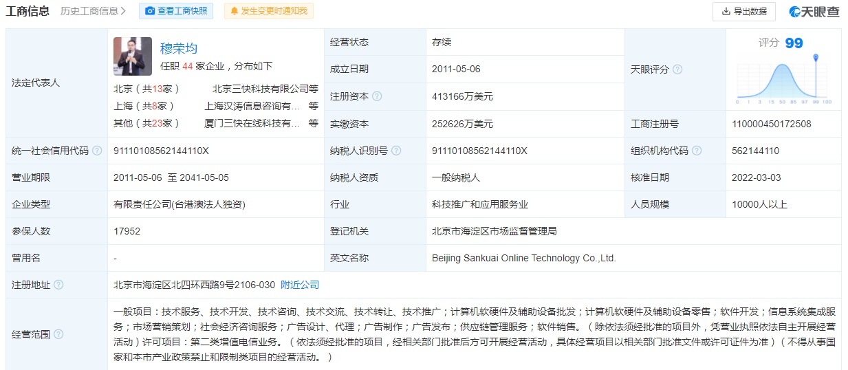Click the 工商信息 section heading

click(x=28, y=11)
